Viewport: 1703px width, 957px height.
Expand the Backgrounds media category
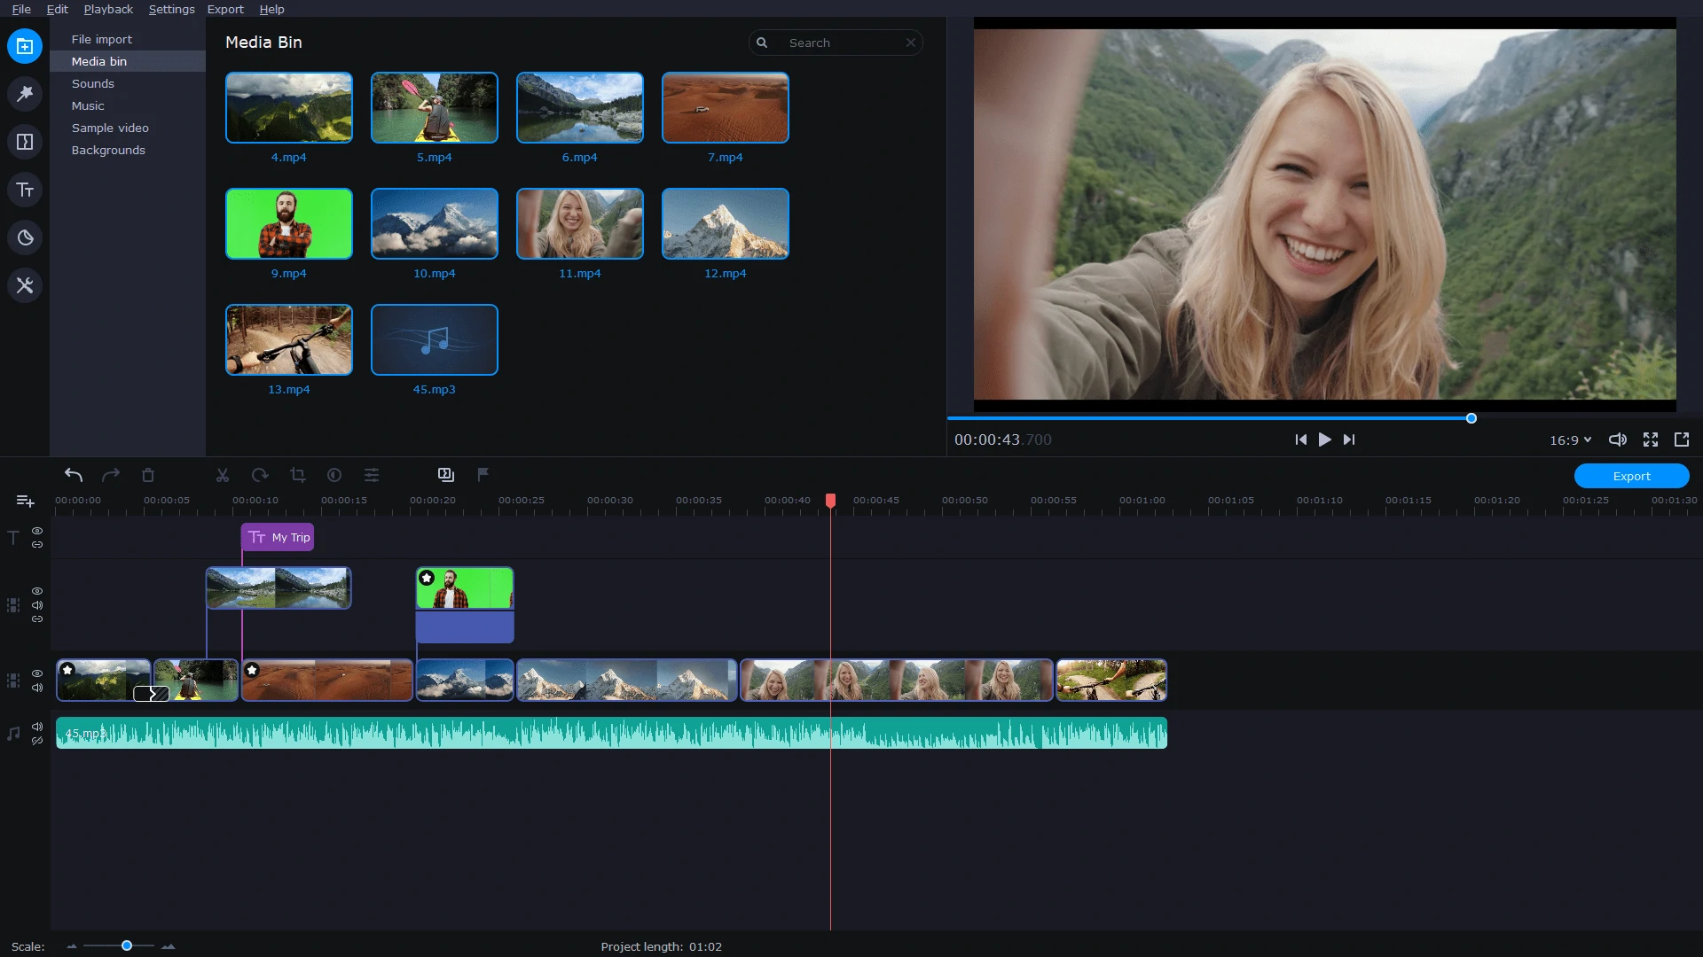[x=107, y=150]
